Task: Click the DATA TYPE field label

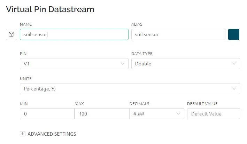Action: tap(142, 54)
